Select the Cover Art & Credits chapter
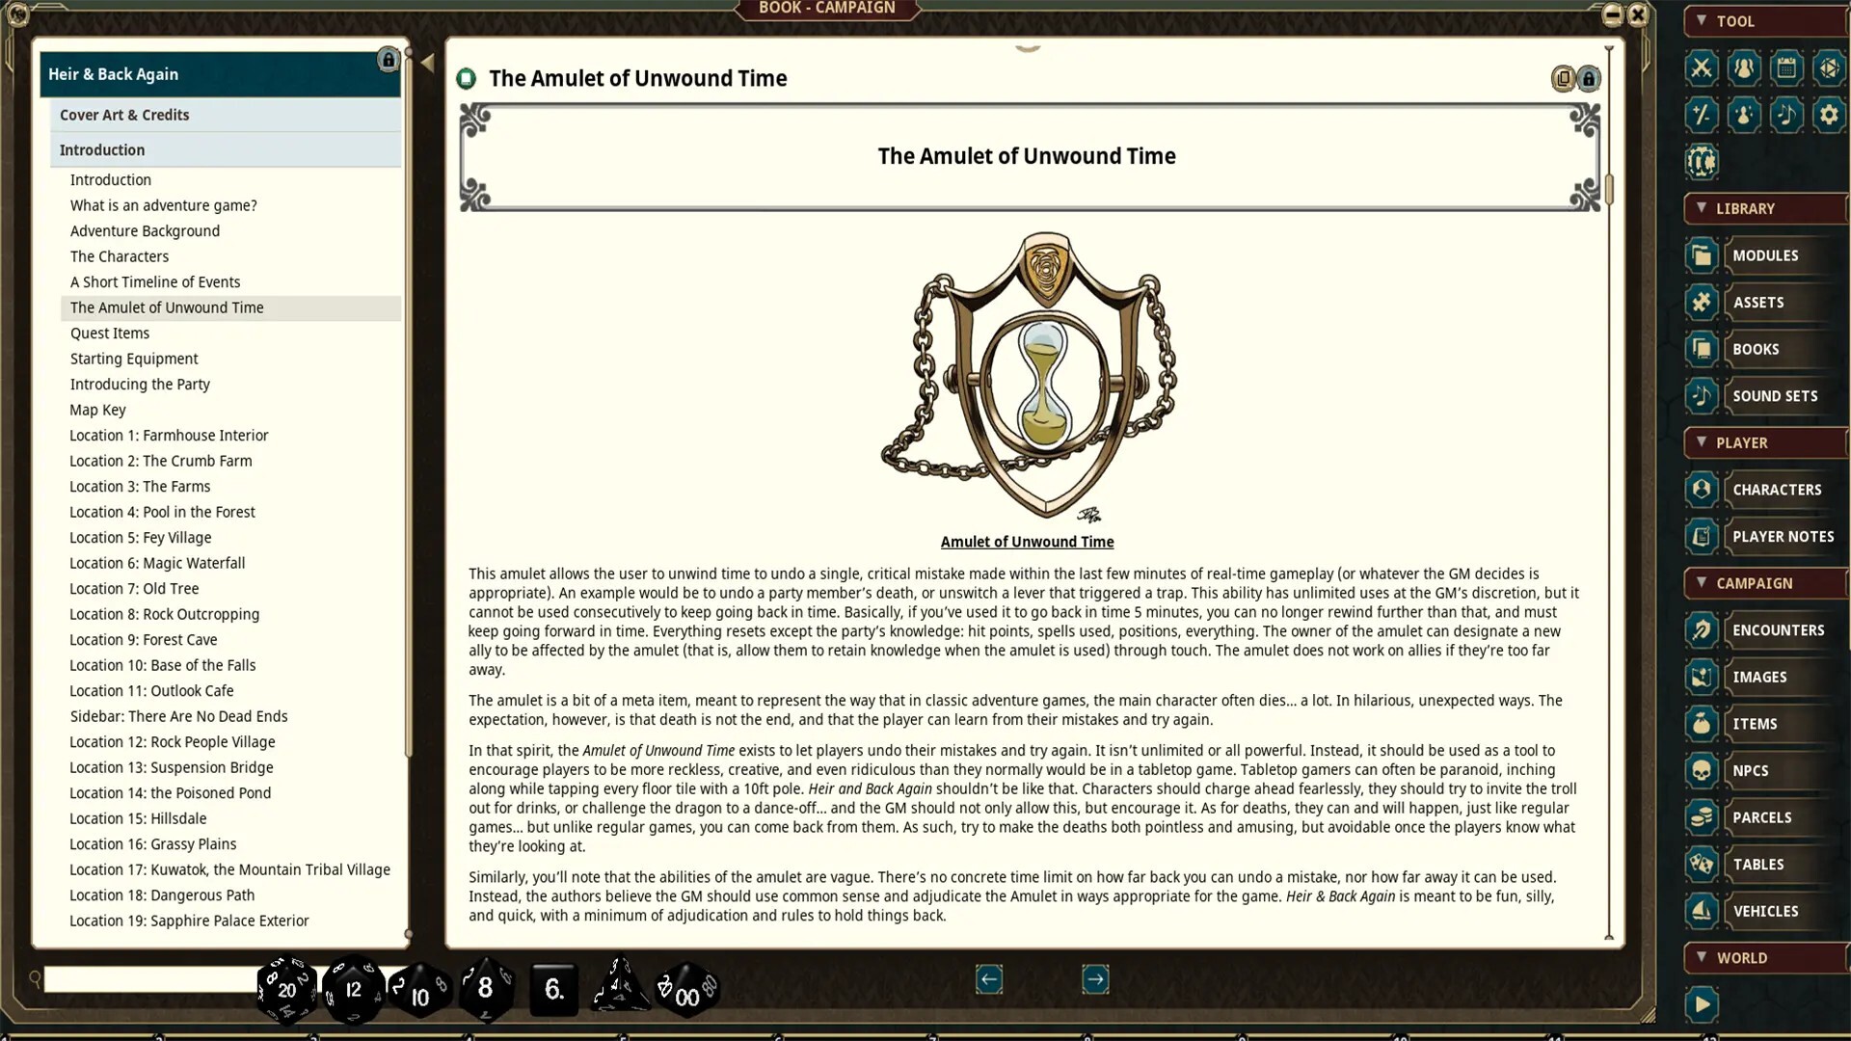Image resolution: width=1851 pixels, height=1041 pixels. tap(124, 115)
